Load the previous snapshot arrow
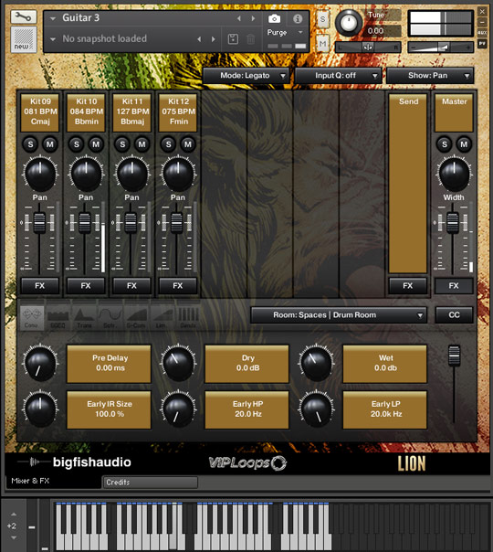This screenshot has width=493, height=552. coord(199,39)
